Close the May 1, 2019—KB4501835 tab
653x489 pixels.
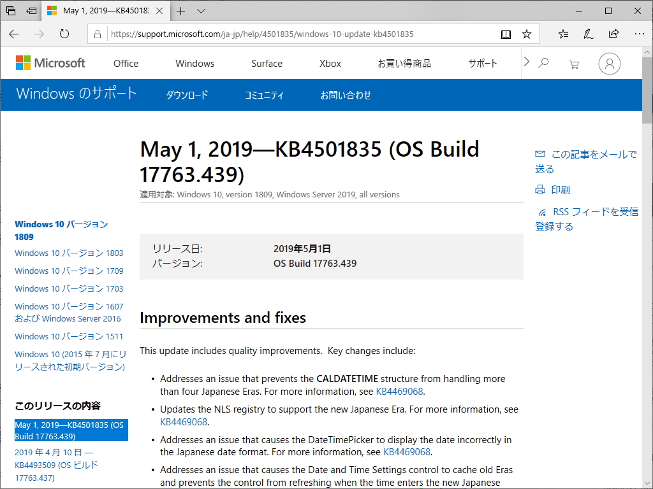click(159, 11)
